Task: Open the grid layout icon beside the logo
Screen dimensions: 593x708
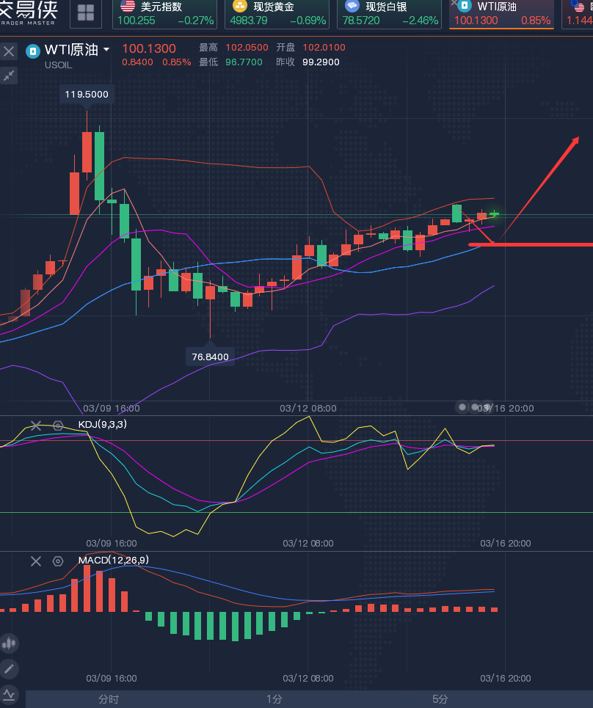Action: pyautogui.click(x=86, y=12)
